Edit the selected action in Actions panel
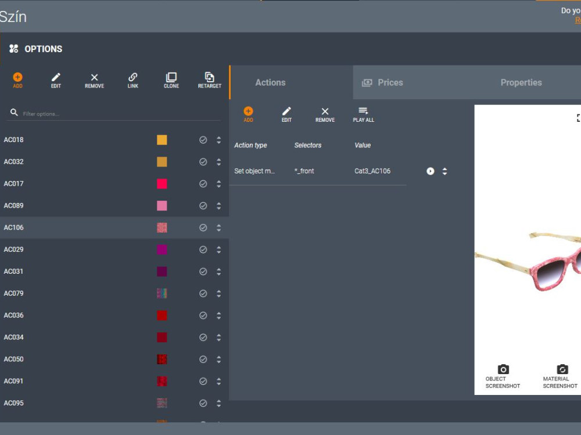The height and width of the screenshot is (435, 581). pyautogui.click(x=286, y=114)
